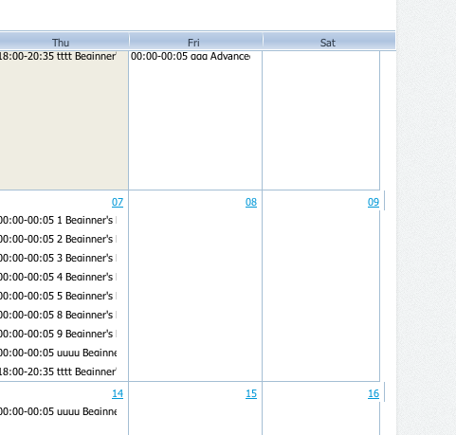The height and width of the screenshot is (435, 456).
Task: Open the 00:00-00:05 aaa Advanced event
Action: tap(191, 56)
